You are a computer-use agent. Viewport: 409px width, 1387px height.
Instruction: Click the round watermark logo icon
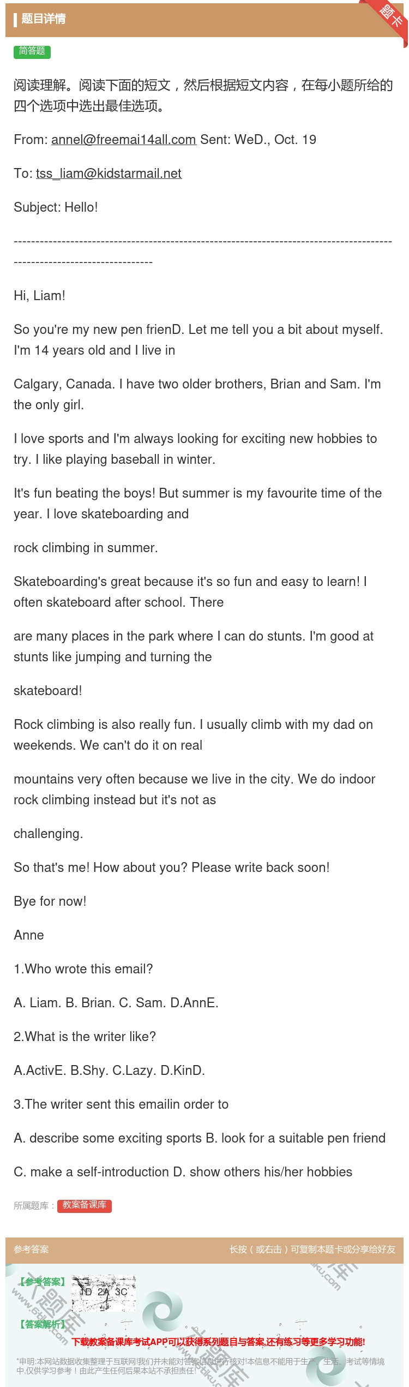163,1311
